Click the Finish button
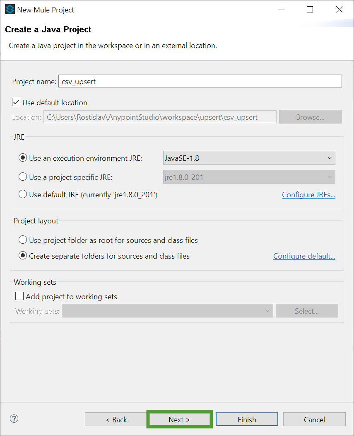354x436 pixels. pyautogui.click(x=247, y=419)
